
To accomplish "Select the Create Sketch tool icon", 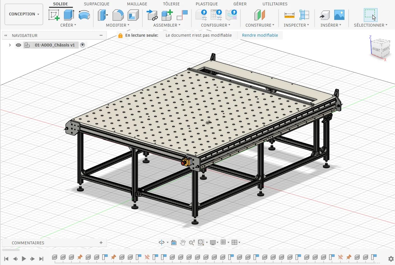I will click(54, 15).
